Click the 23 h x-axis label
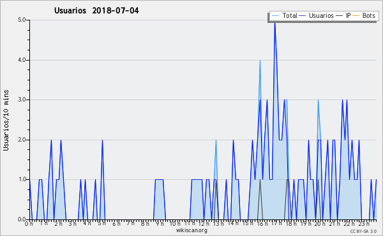Viewport: 383px width, 236px height. tap(364, 223)
